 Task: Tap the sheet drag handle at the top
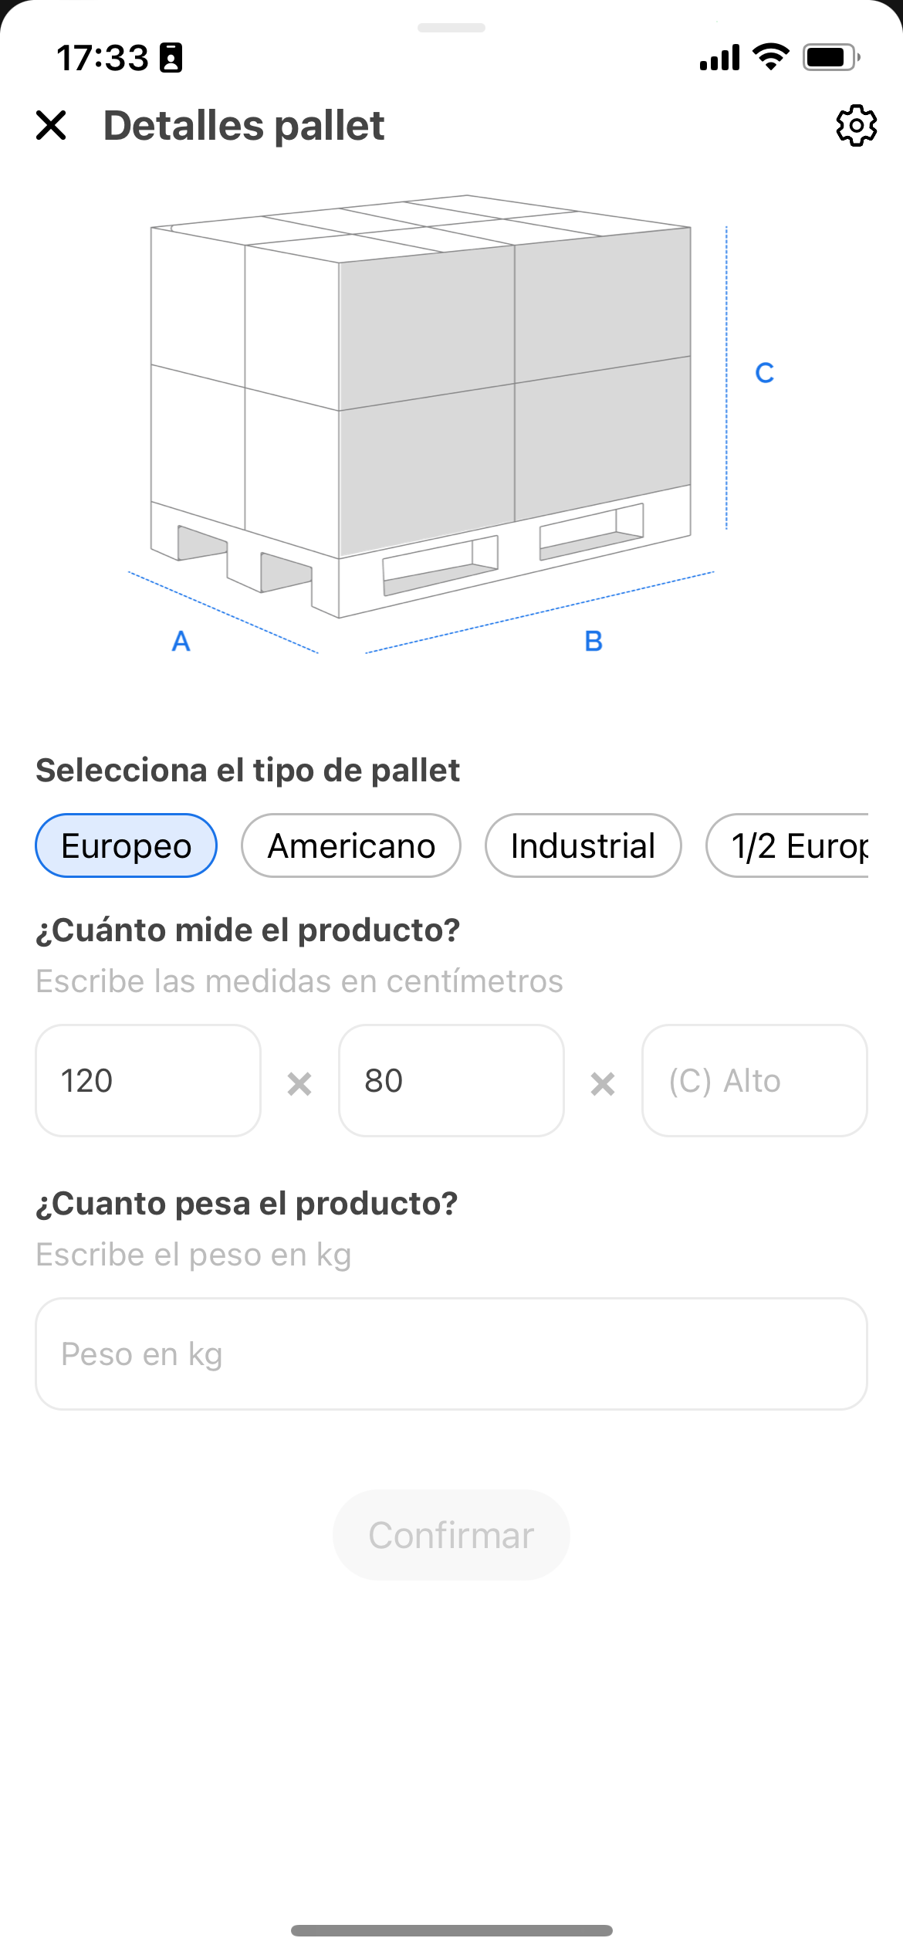[451, 28]
